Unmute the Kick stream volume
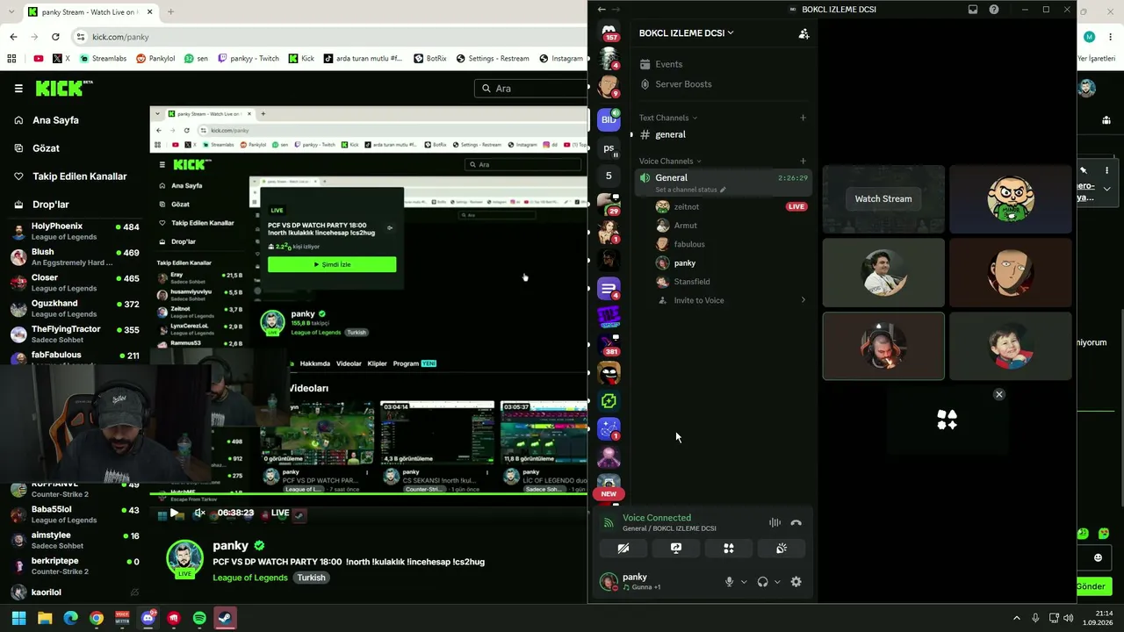 (x=199, y=513)
